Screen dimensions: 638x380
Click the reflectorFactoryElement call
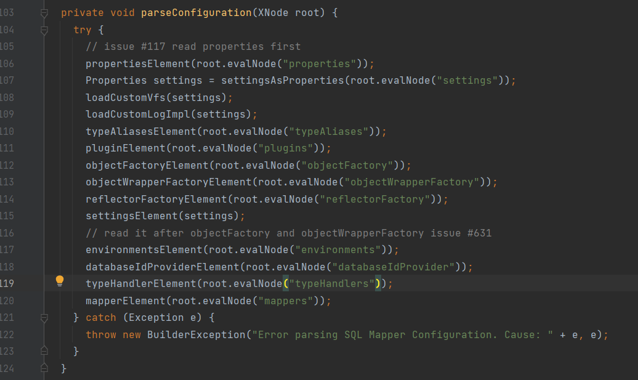[x=156, y=199]
